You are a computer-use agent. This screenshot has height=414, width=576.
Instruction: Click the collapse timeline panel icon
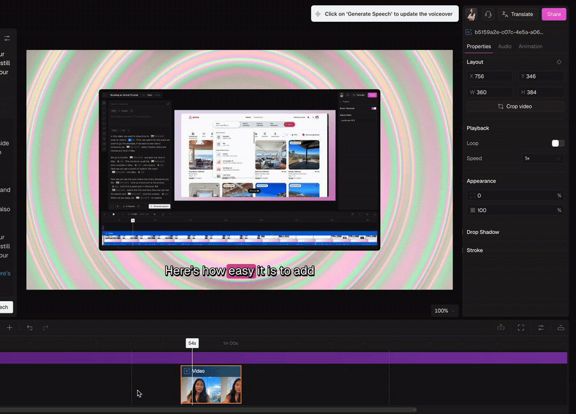[561, 327]
